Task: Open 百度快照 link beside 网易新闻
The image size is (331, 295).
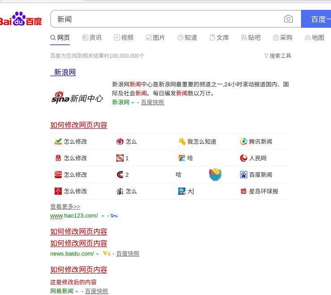Action: pyautogui.click(x=96, y=291)
